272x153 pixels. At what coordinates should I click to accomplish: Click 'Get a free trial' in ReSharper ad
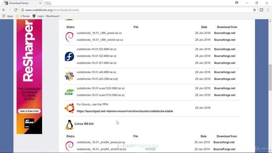click(x=29, y=111)
